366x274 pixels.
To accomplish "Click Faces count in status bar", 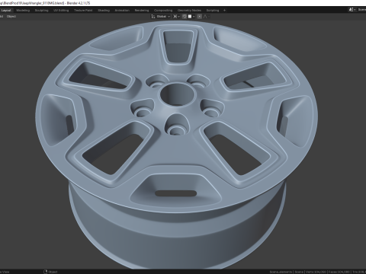I will [x=339, y=272].
